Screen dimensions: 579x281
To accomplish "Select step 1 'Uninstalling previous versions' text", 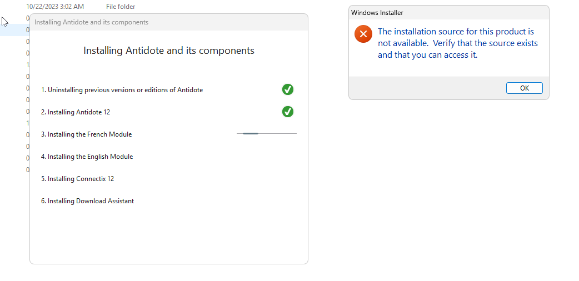I will [122, 90].
